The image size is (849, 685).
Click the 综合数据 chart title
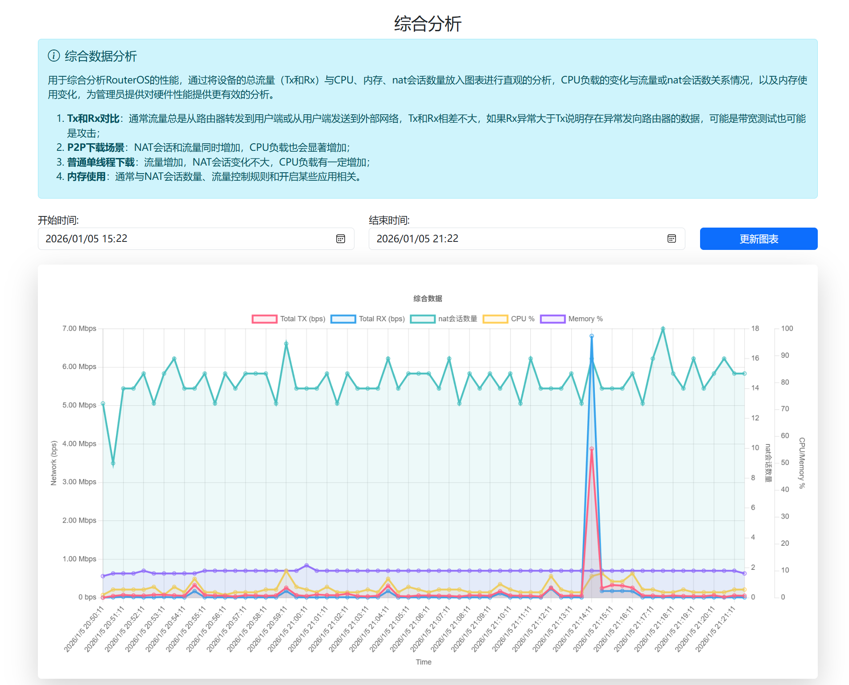point(427,299)
